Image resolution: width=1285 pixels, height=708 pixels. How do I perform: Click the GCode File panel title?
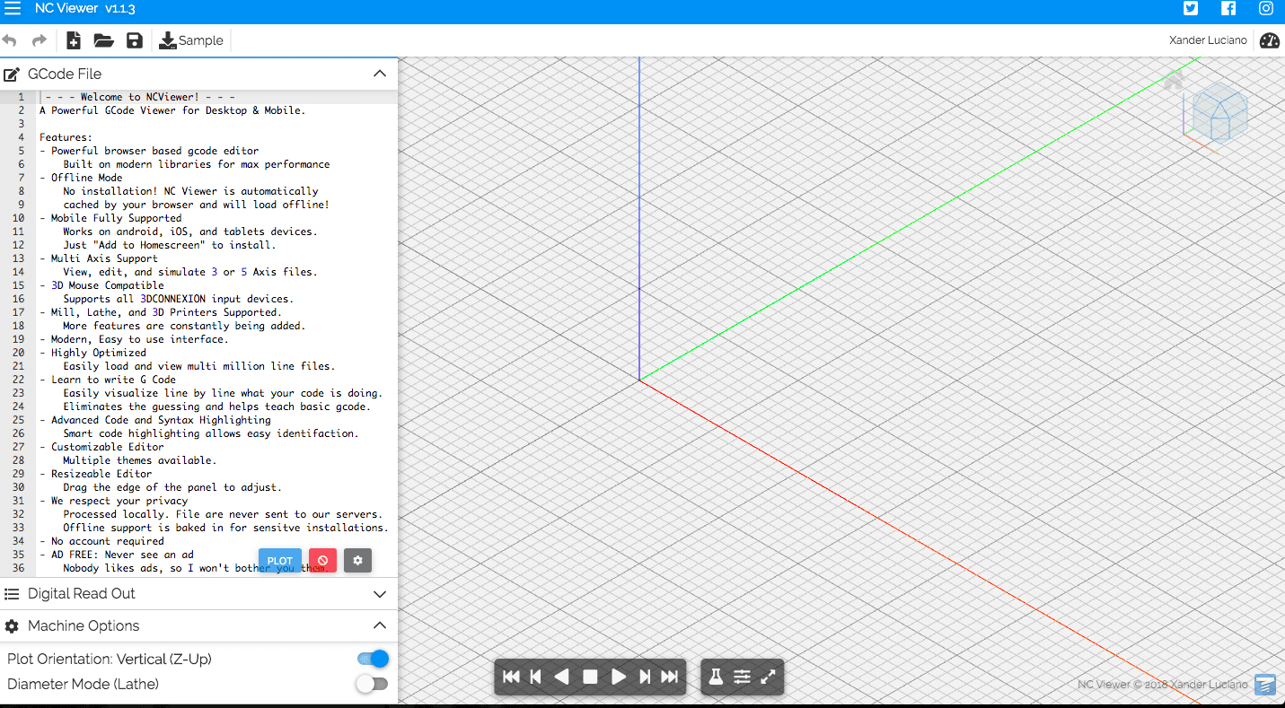click(x=65, y=74)
